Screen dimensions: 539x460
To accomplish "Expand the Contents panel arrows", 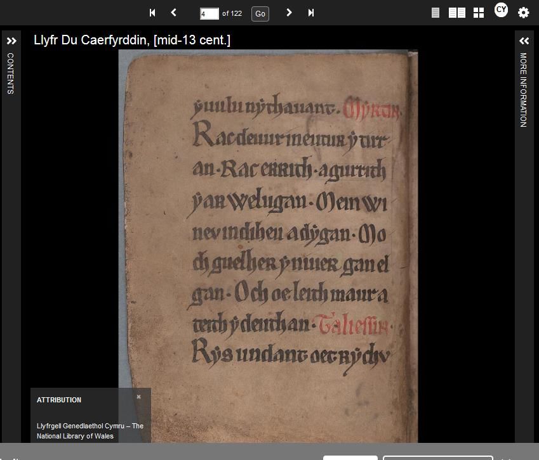I will click(11, 41).
